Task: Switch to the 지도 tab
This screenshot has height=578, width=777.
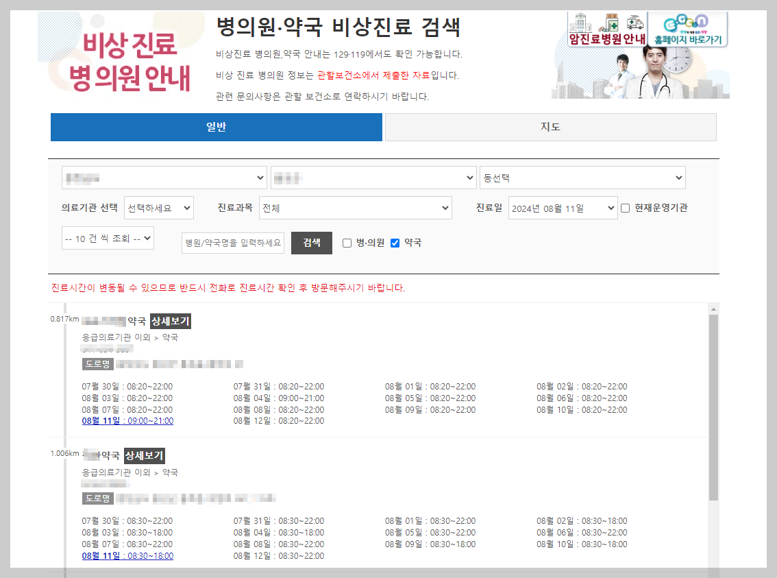Action: click(550, 127)
